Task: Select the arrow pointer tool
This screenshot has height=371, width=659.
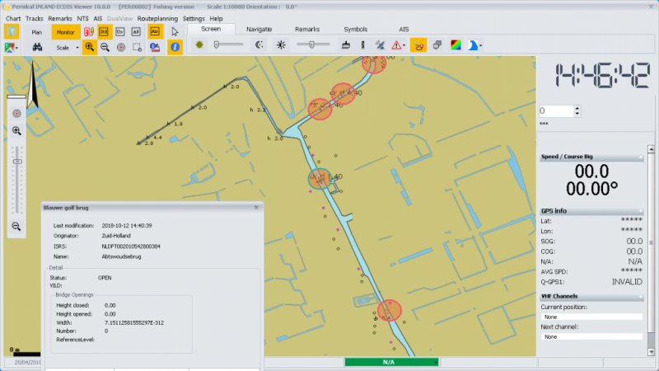Action: tap(175, 31)
